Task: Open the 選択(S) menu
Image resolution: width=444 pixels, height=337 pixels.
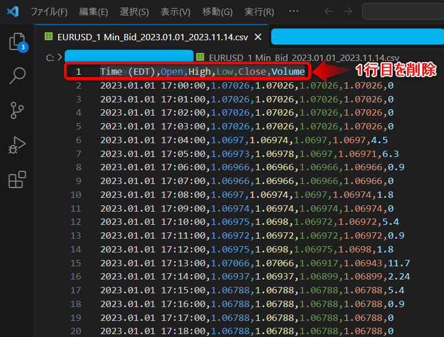Action: [134, 12]
